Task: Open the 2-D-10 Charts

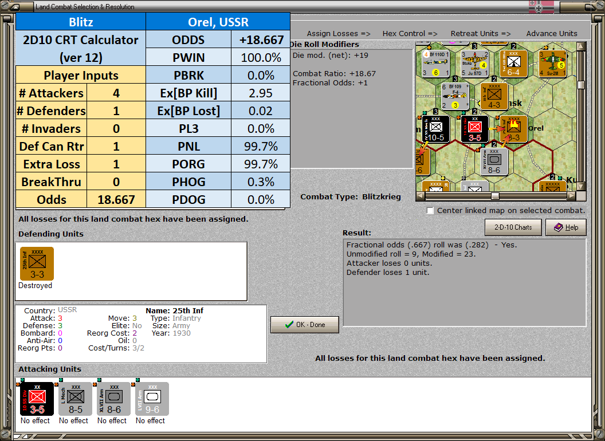Action: [513, 227]
